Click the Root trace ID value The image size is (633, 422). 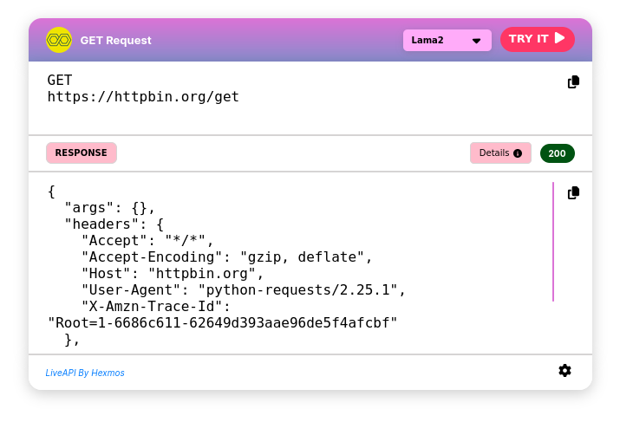point(222,322)
